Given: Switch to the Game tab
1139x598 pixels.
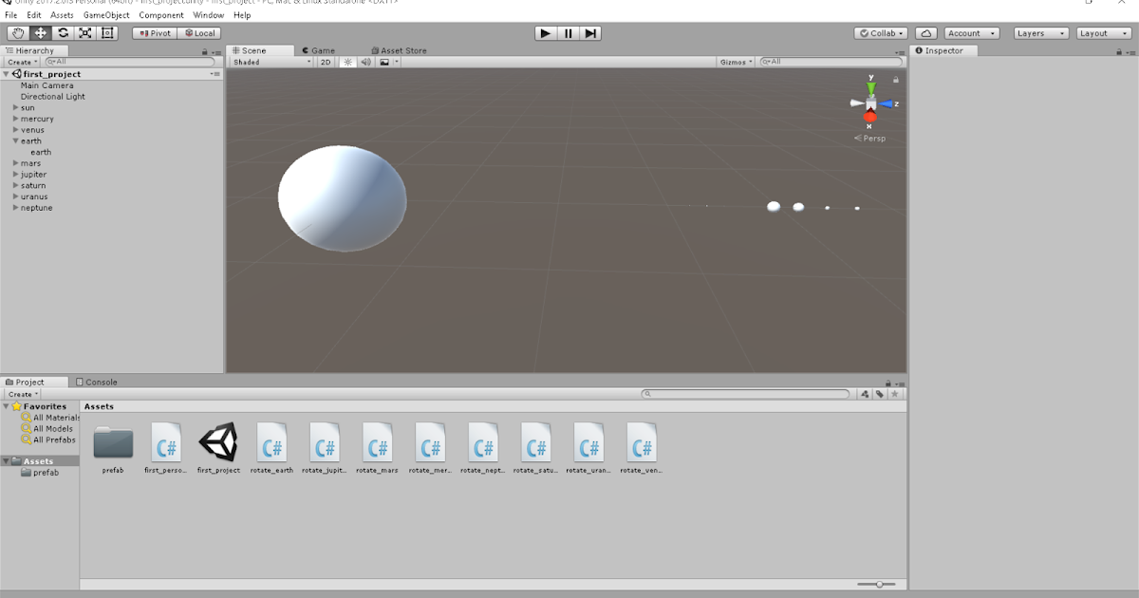Looking at the screenshot, I should point(319,50).
